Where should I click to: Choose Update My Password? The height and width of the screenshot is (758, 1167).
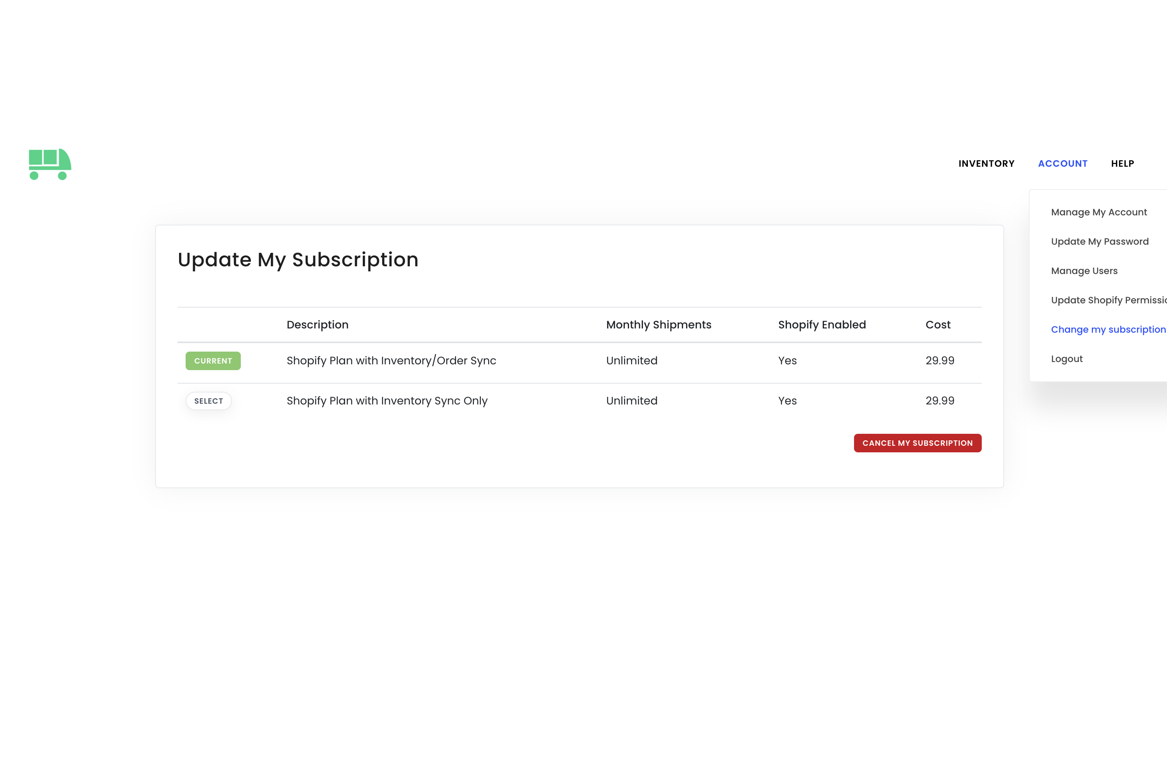pyautogui.click(x=1099, y=242)
